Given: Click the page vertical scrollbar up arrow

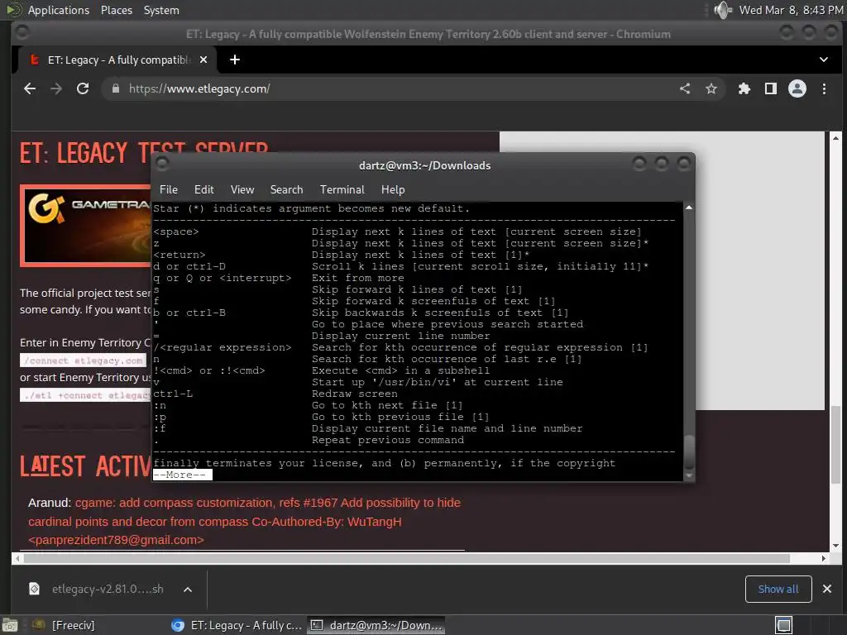Looking at the screenshot, I should 835,138.
